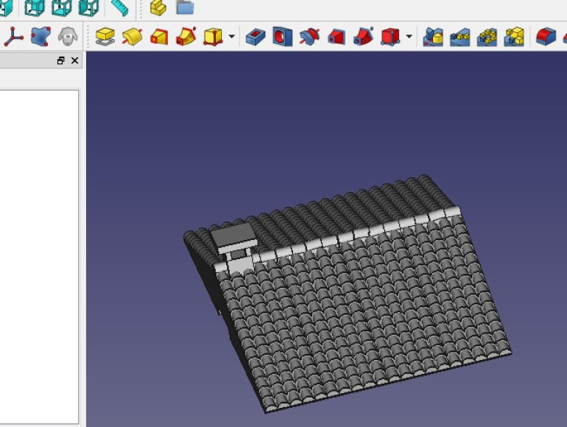
Task: Select the Revolution tool
Action: click(x=133, y=36)
